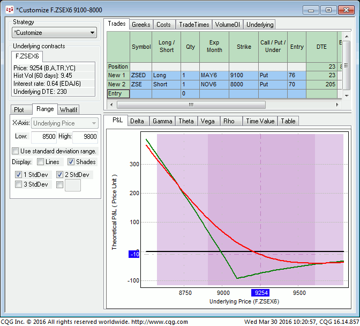Click the NOV6 expiration cell

tap(214, 85)
